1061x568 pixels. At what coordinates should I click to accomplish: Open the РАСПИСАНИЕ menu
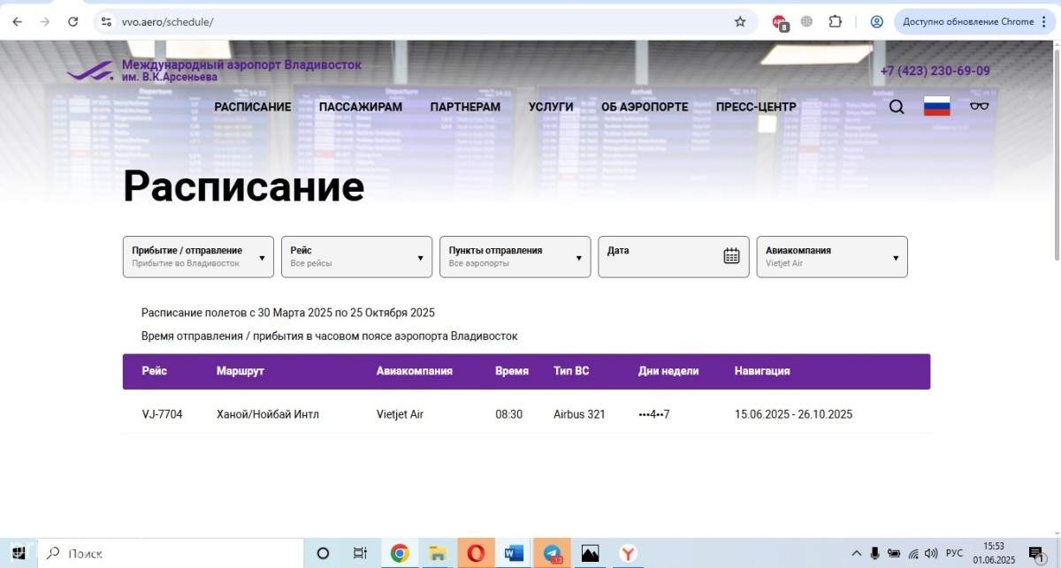(x=252, y=107)
